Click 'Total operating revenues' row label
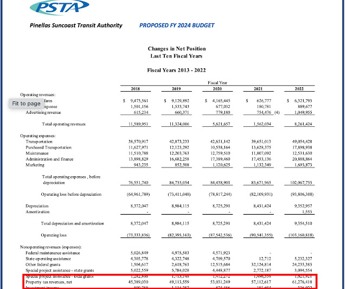The image size is (347, 289). 64,124
